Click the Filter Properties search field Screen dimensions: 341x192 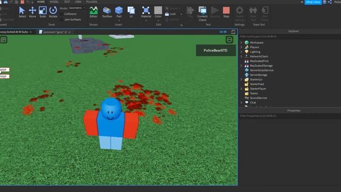click(x=290, y=116)
